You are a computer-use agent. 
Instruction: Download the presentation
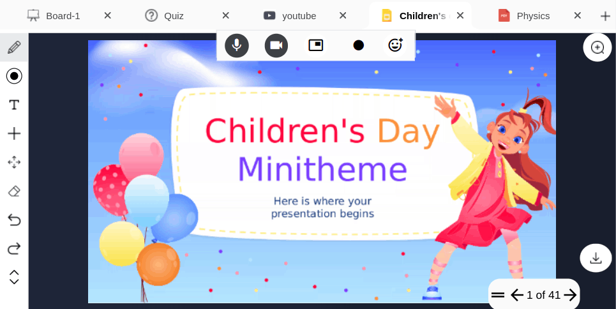(x=596, y=258)
